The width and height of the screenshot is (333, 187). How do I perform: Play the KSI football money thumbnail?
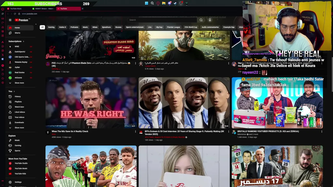click(91, 166)
